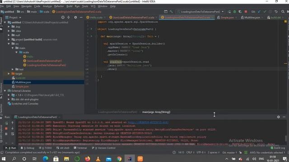Open Project panel settings gear
The height and width of the screenshot is (162, 289).
pos(75,18)
